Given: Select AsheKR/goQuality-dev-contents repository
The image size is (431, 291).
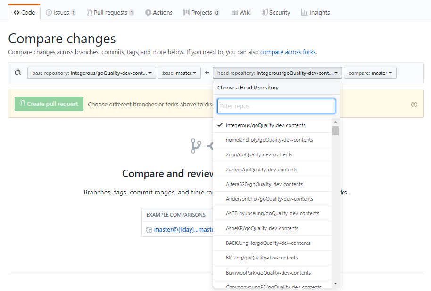Looking at the screenshot, I should pyautogui.click(x=273, y=228).
